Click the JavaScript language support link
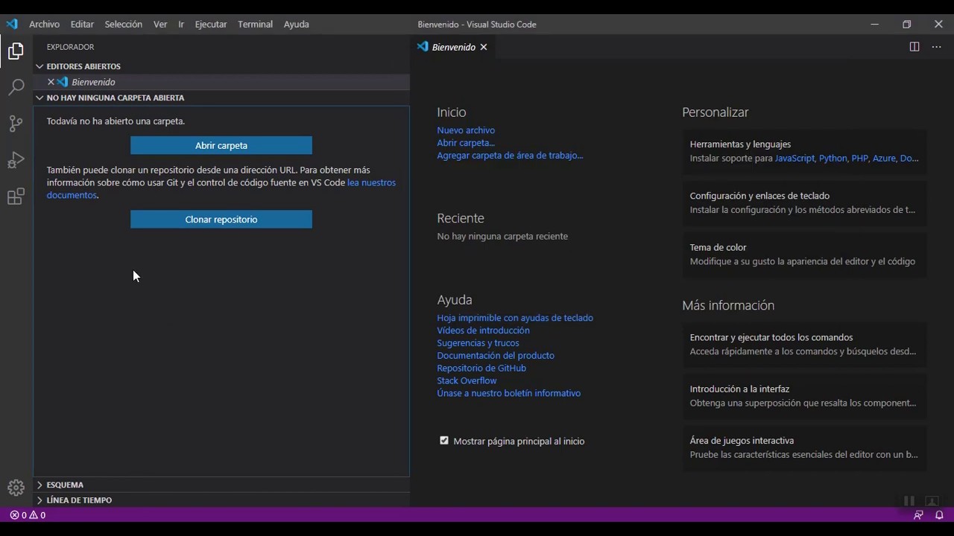This screenshot has width=954, height=536. [x=795, y=159]
